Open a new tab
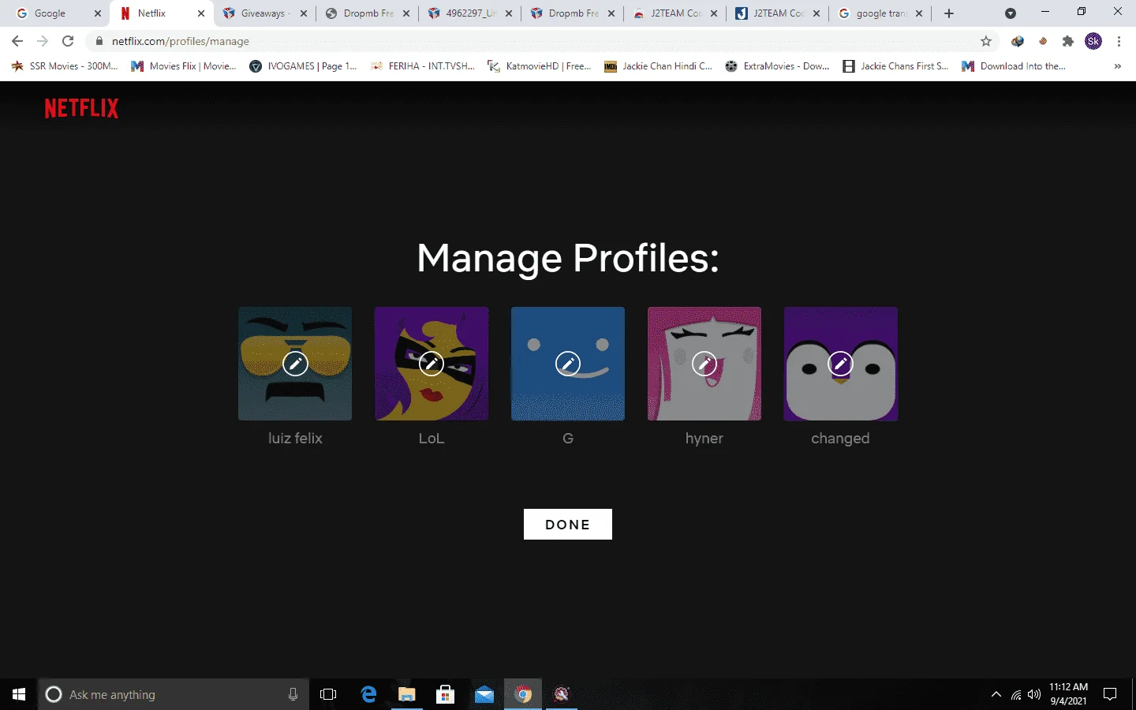This screenshot has width=1136, height=710. point(949,13)
